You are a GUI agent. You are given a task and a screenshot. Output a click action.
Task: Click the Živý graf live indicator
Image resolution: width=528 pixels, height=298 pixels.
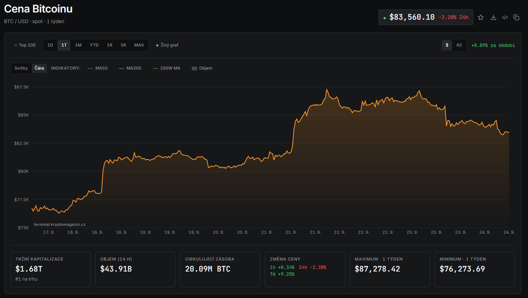coord(167,45)
